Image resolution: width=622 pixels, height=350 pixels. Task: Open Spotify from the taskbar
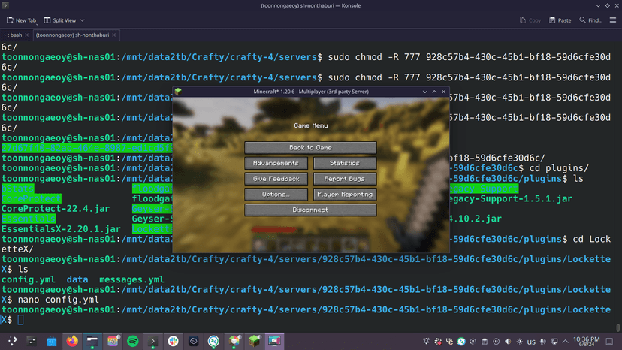[x=133, y=341]
